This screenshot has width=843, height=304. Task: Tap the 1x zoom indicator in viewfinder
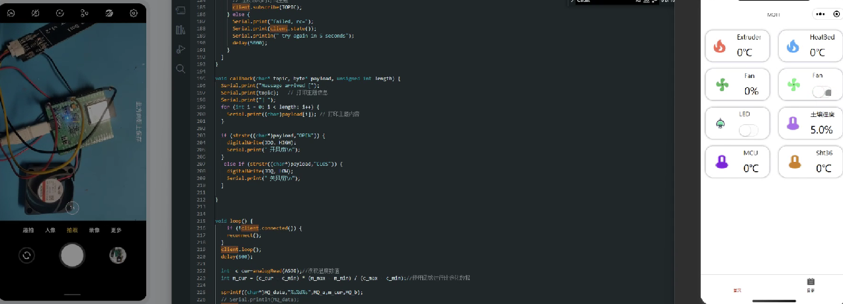point(72,208)
